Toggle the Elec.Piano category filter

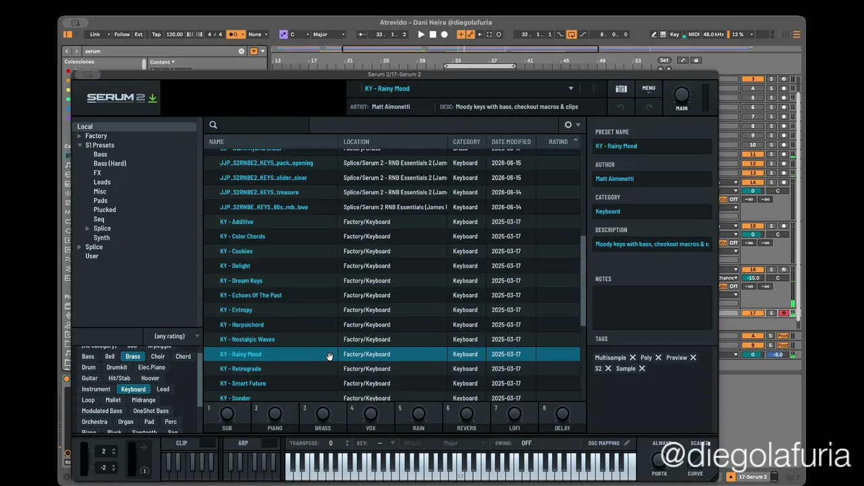(x=152, y=367)
